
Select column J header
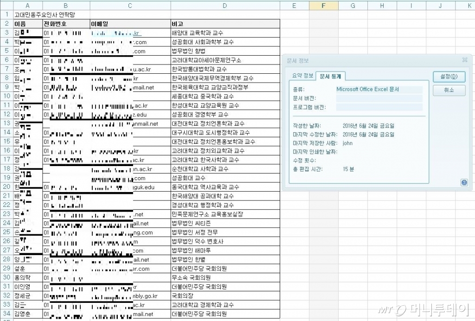440,6
